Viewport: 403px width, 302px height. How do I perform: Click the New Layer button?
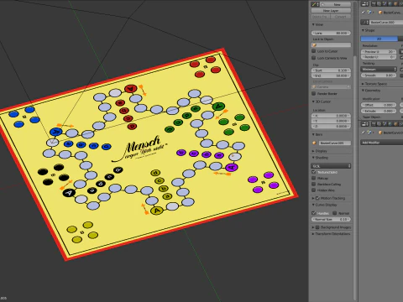coord(331,10)
